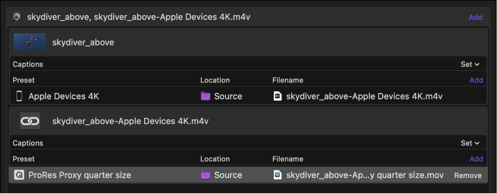Click the m4v file icon beside filename

click(277, 96)
